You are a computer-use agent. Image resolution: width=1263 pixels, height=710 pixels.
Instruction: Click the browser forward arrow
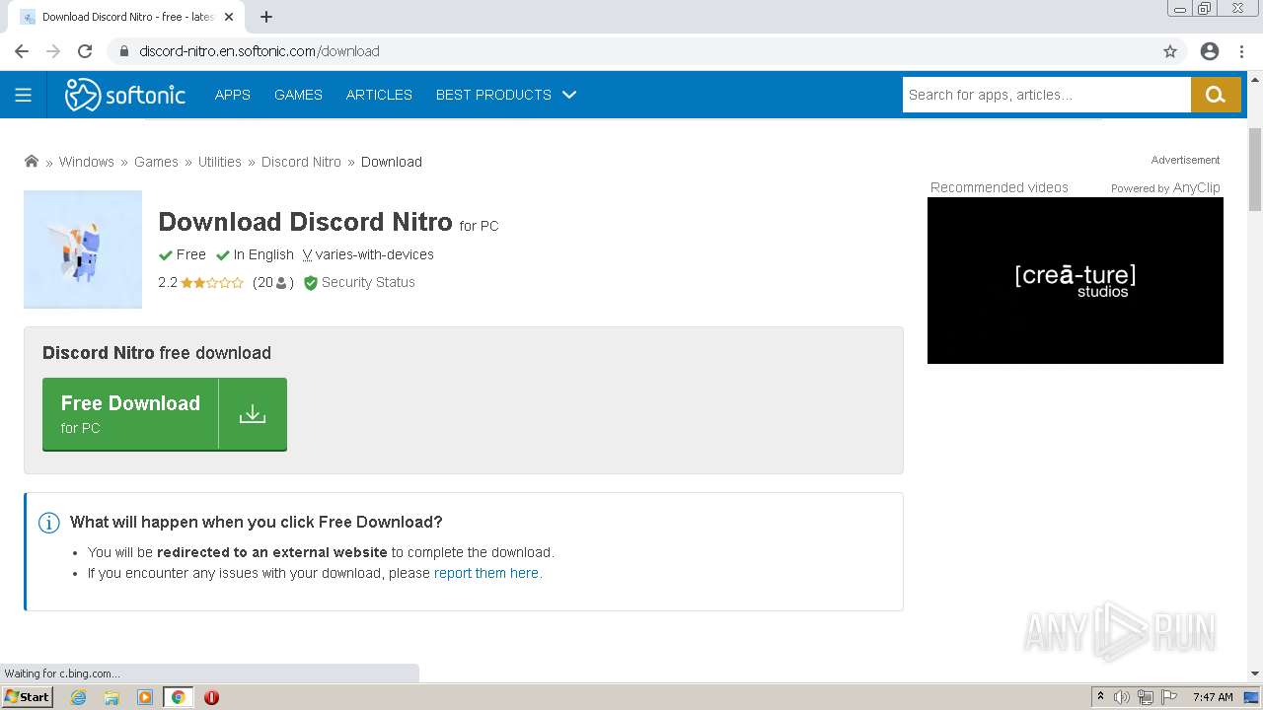point(53,51)
